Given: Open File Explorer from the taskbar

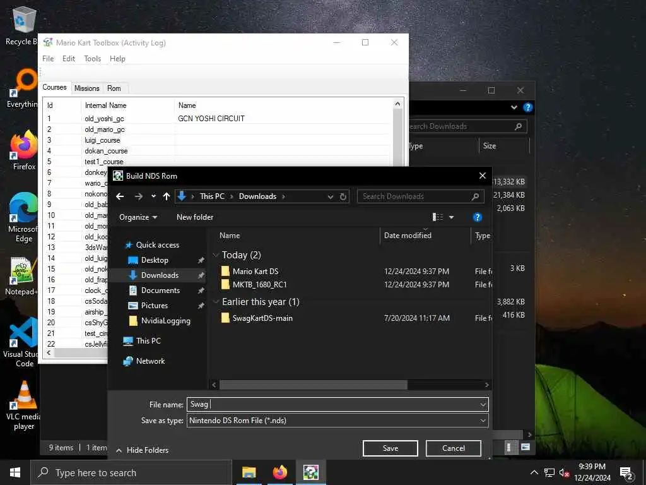Looking at the screenshot, I should tap(249, 472).
